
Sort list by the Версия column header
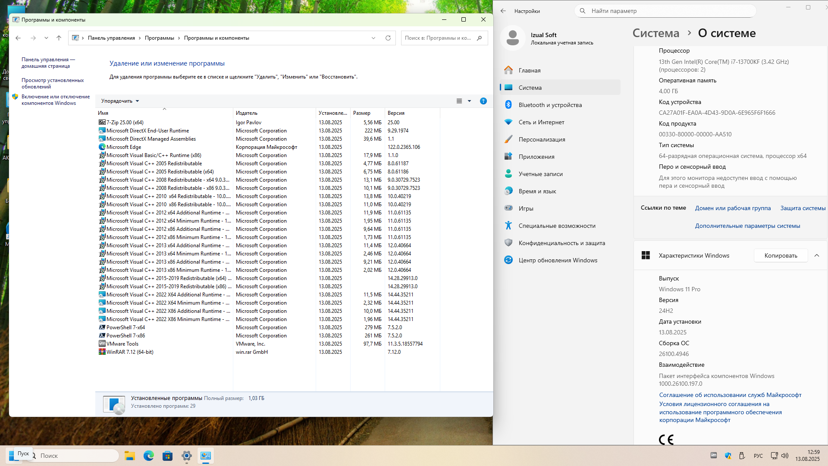coord(412,113)
